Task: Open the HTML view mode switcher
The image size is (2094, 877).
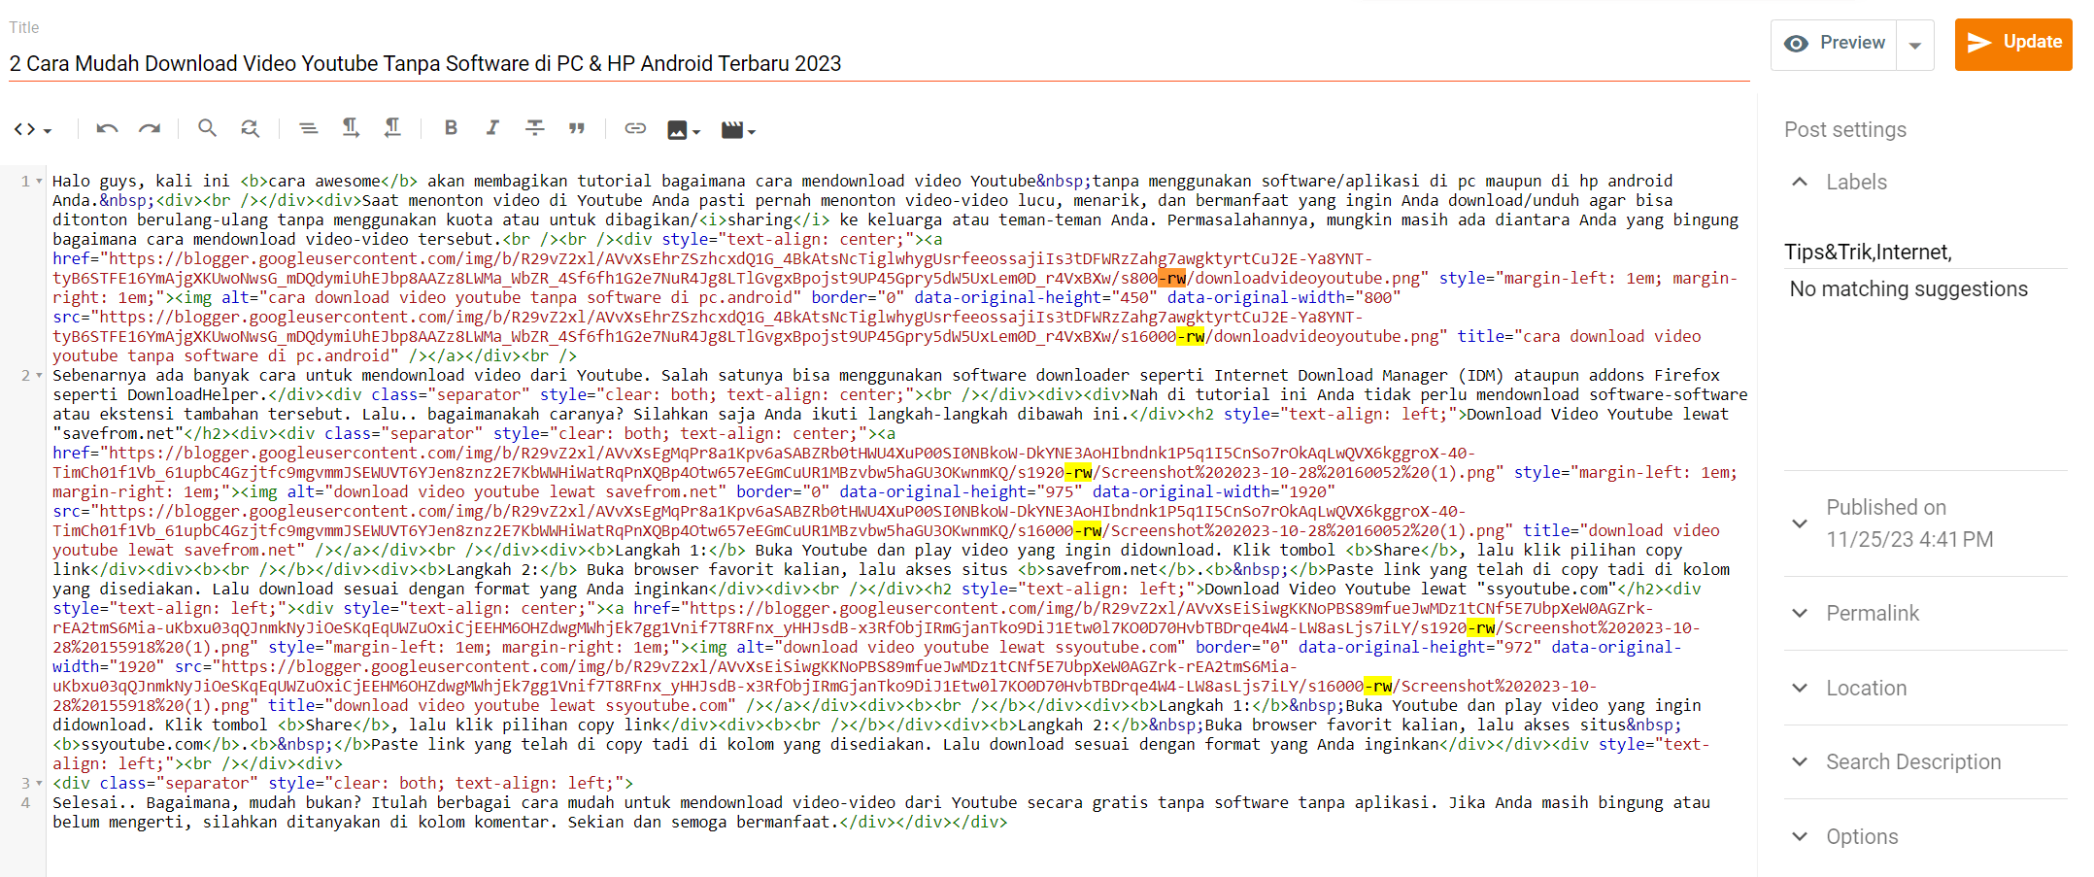Action: click(x=32, y=128)
